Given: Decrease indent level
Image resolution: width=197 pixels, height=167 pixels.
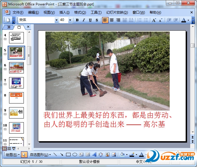Looking at the screenshot, I should (x=169, y=20).
